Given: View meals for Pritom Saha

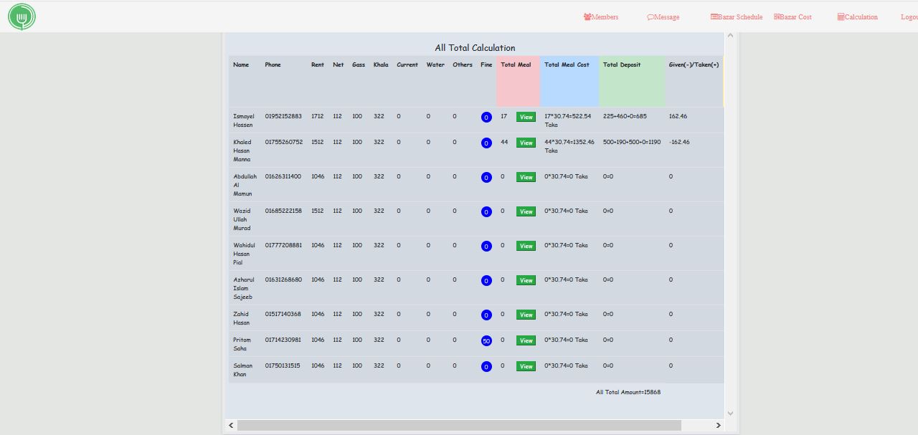Looking at the screenshot, I should point(526,340).
